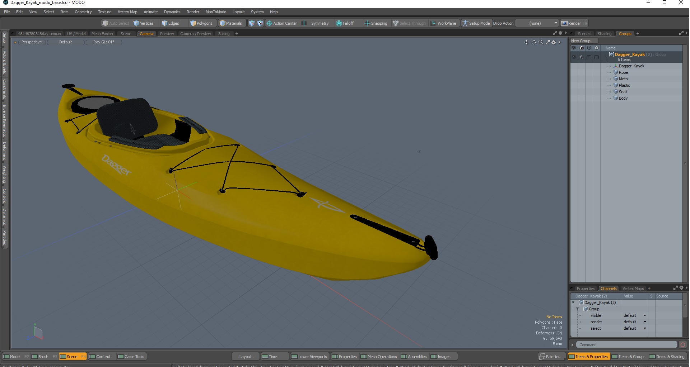This screenshot has width=690, height=367.
Task: Collapse Group node in Channels tree
Action: pos(578,309)
